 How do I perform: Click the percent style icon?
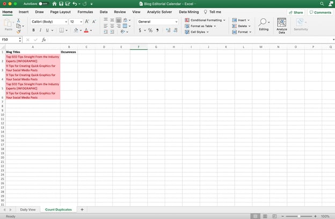point(150,31)
